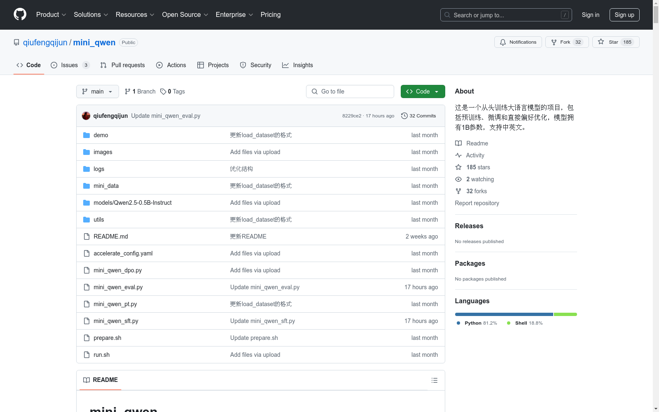The image size is (659, 412).
Task: Open commit message 更新README
Action: (248, 236)
